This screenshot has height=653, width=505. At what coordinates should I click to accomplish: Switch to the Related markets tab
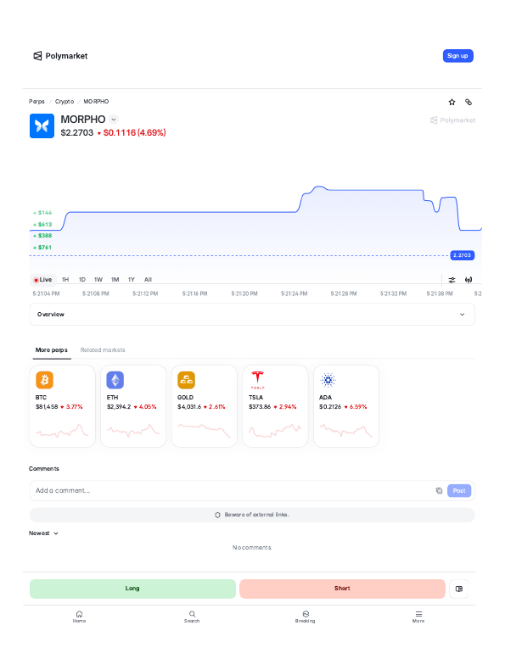tap(103, 350)
